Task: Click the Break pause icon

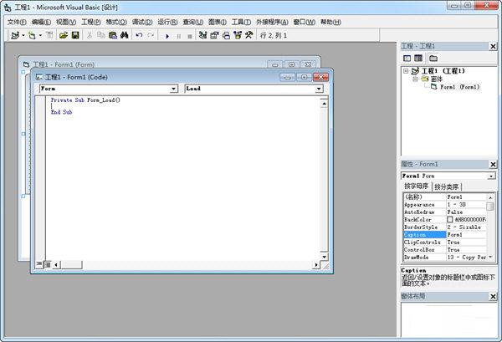Action: (x=179, y=36)
